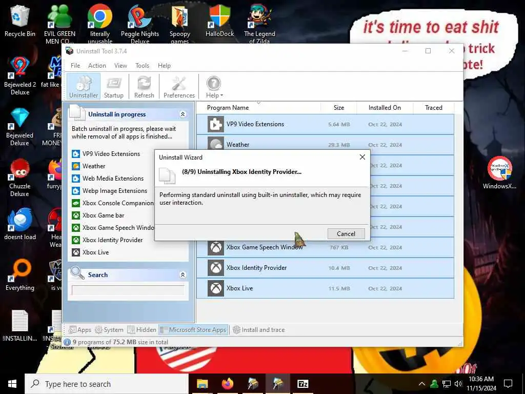Click the Refresh toolbar icon

pos(144,87)
